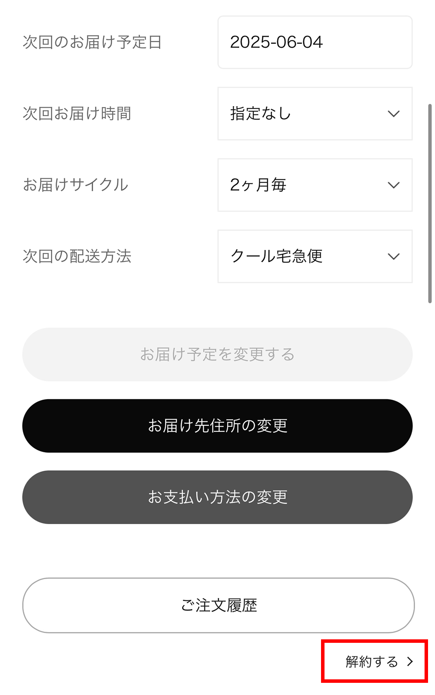Open the クール宅急便 shipping method dropdown

[315, 257]
